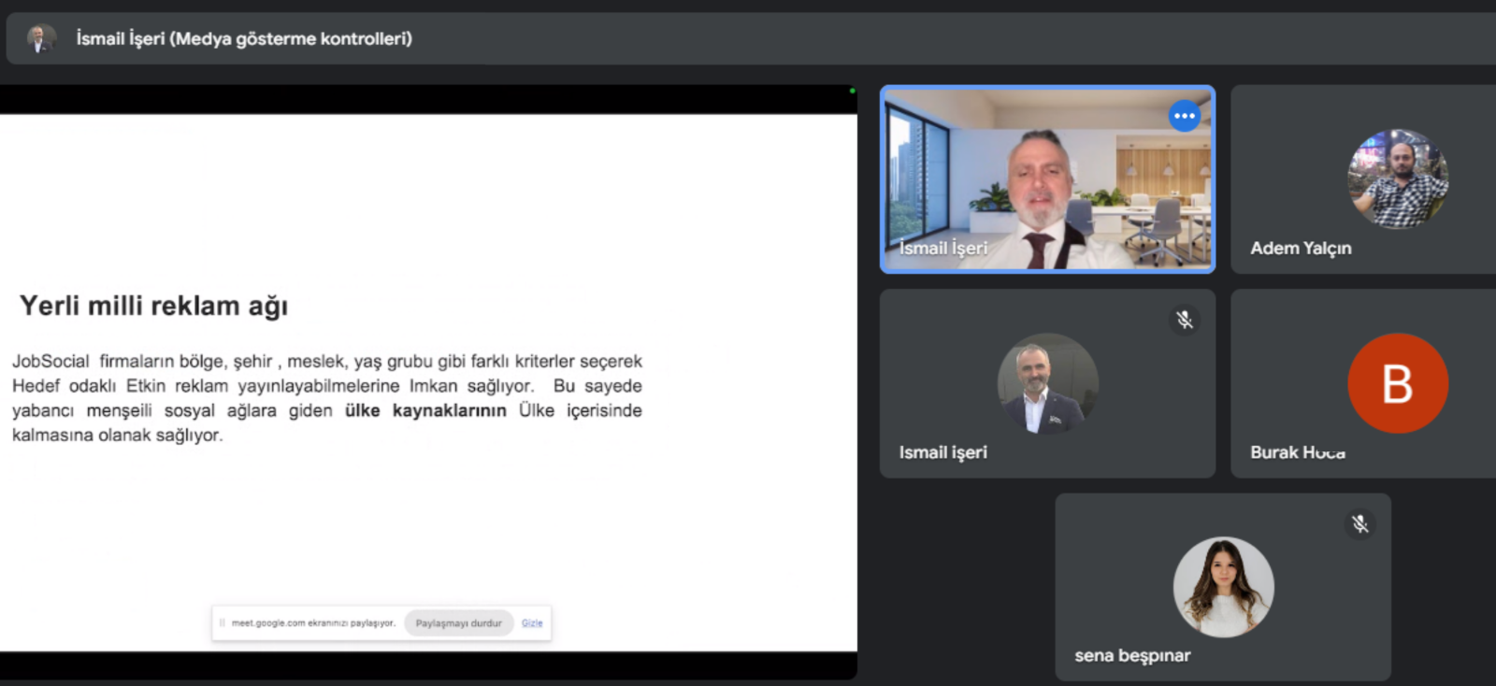Click the "Gizle" link in sharing bar
Screen dimensions: 1496x686
tap(532, 623)
